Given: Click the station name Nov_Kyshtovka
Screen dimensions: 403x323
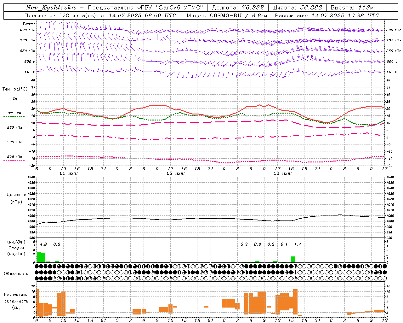Looking at the screenshot, I should [51, 8].
